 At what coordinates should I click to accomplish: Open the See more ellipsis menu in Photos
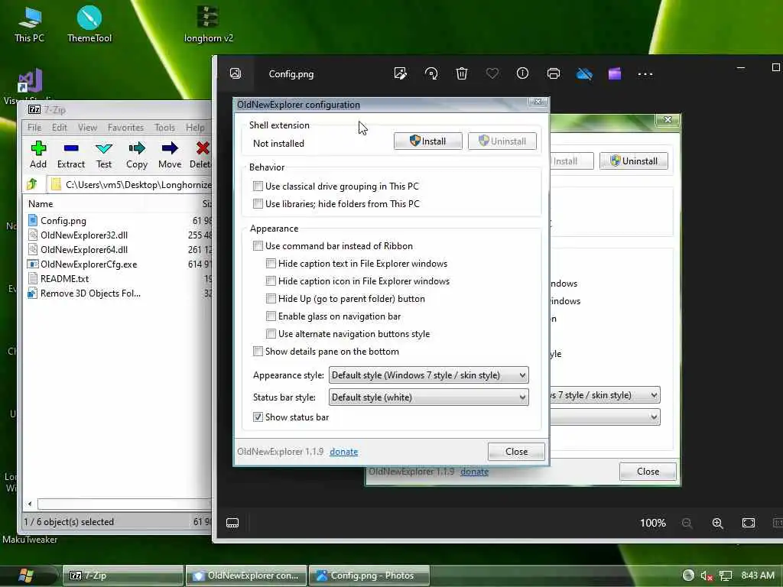[645, 74]
